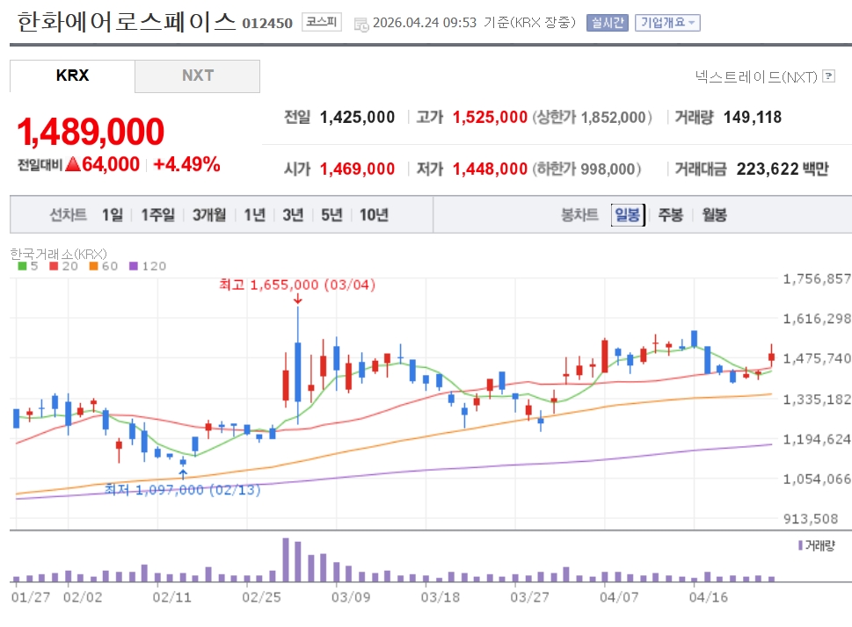This screenshot has height=627, width=852.
Task: Click the percent change +4.49%
Action: (187, 164)
